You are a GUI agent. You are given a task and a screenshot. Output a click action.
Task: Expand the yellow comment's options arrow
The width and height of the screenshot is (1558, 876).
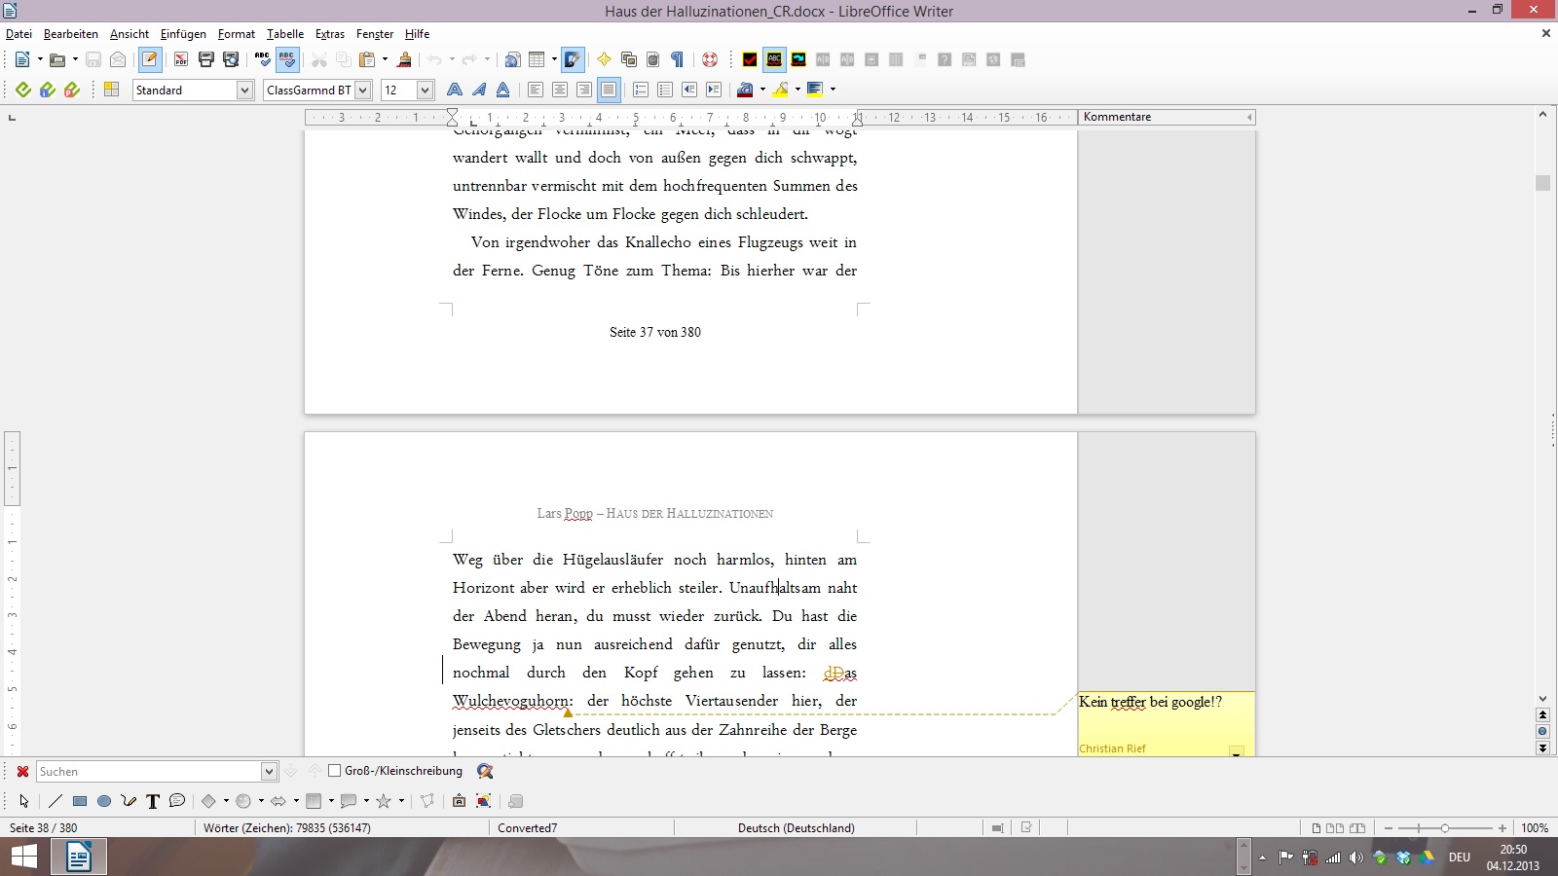[x=1237, y=752]
